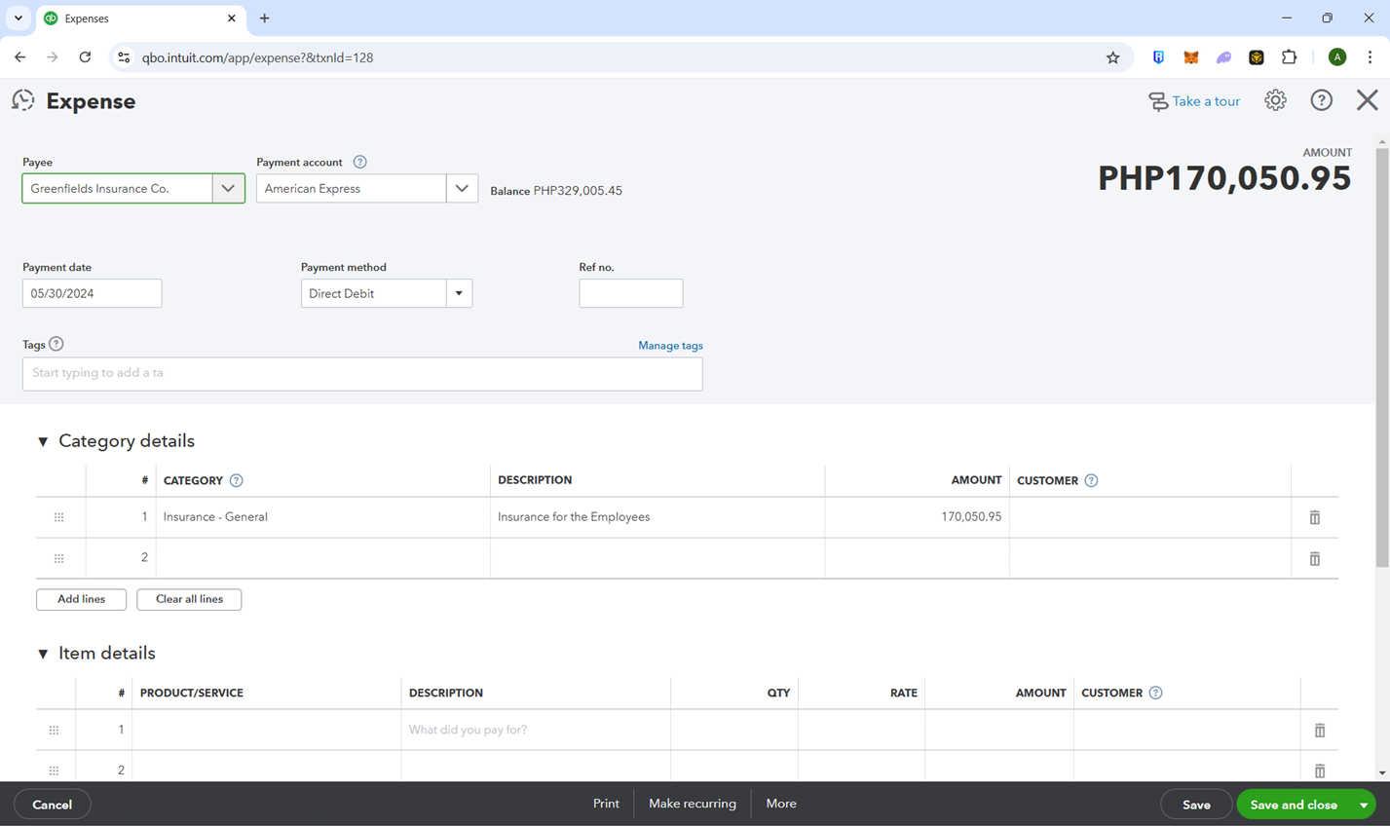Open the Chrome three-dot menu
This screenshot has height=826, width=1390.
[x=1370, y=57]
